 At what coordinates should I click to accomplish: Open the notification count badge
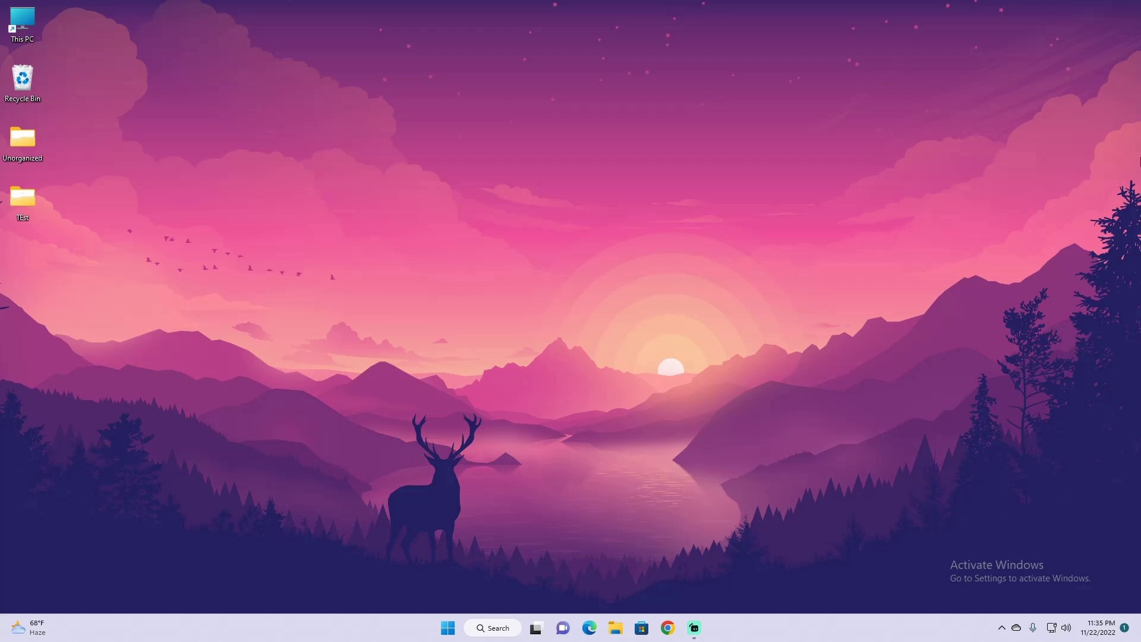[x=1124, y=627]
